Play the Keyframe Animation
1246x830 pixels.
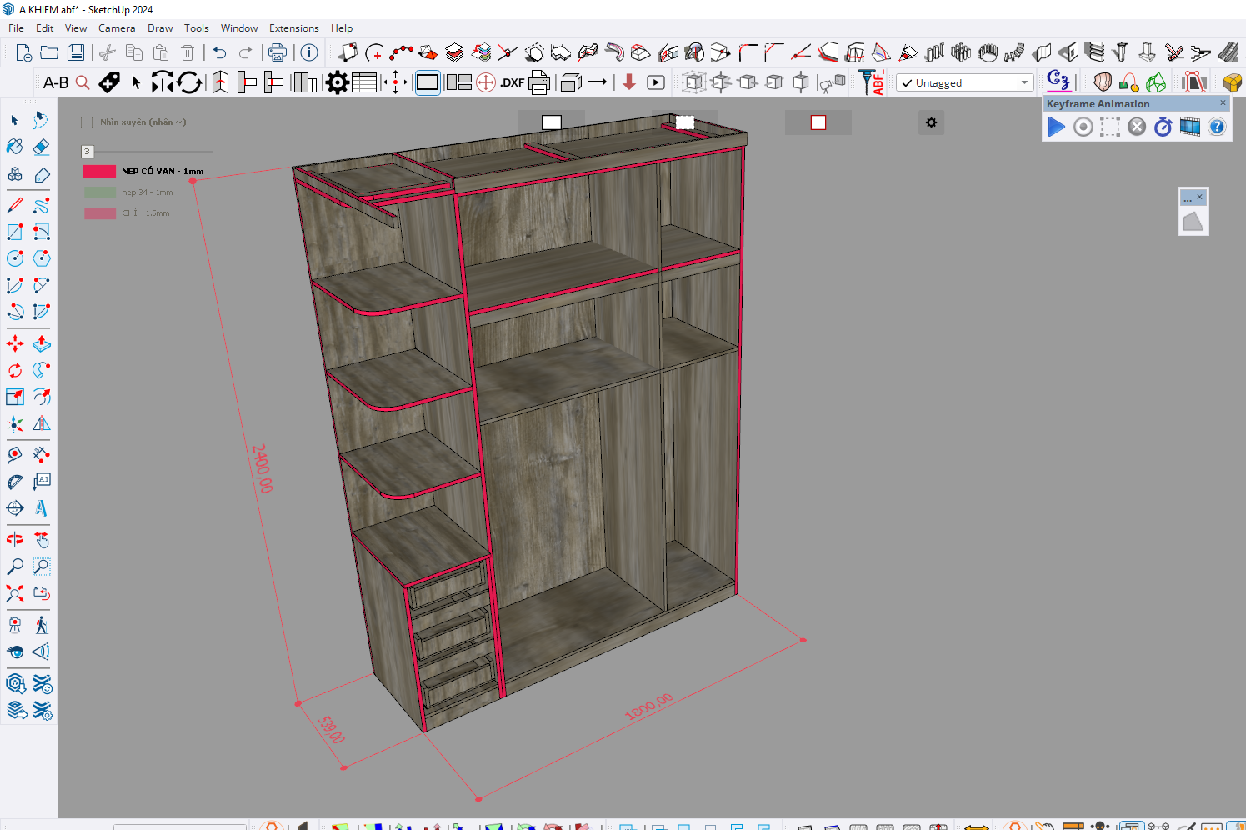(1056, 127)
